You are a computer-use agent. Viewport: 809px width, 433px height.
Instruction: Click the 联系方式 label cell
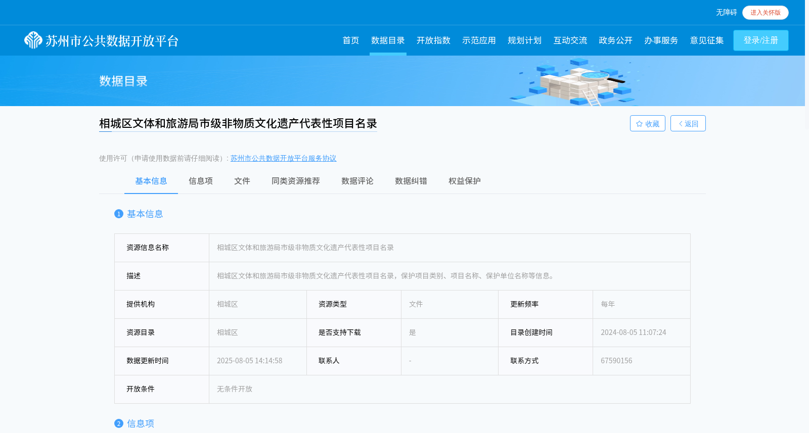(x=546, y=361)
